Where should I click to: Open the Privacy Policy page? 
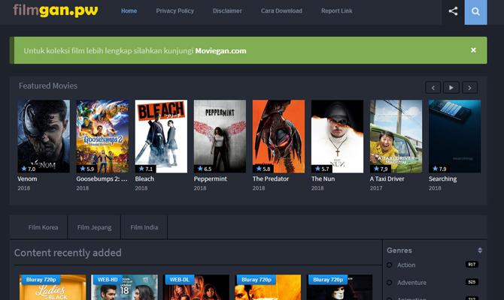175,11
